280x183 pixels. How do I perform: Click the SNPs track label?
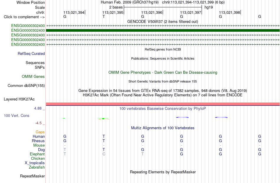40,68
